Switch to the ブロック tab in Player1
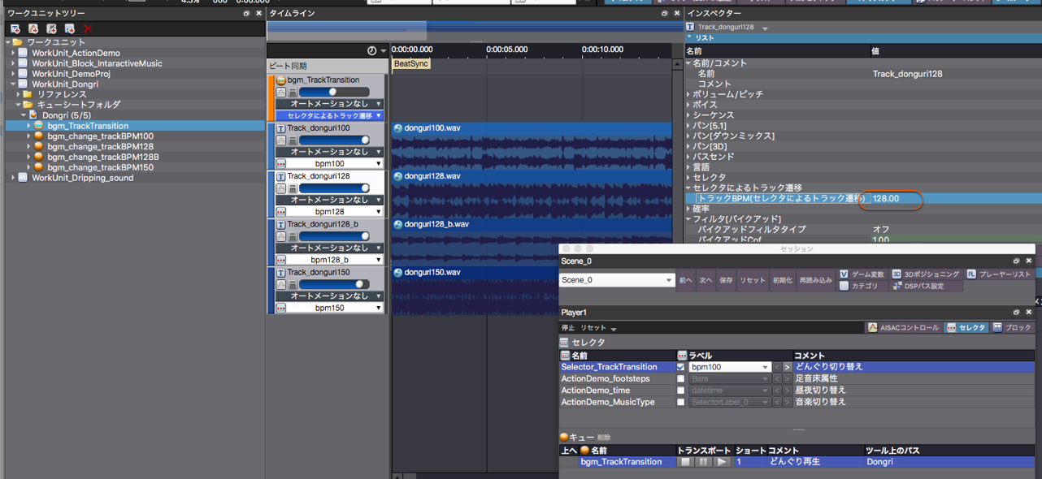 tap(1012, 327)
